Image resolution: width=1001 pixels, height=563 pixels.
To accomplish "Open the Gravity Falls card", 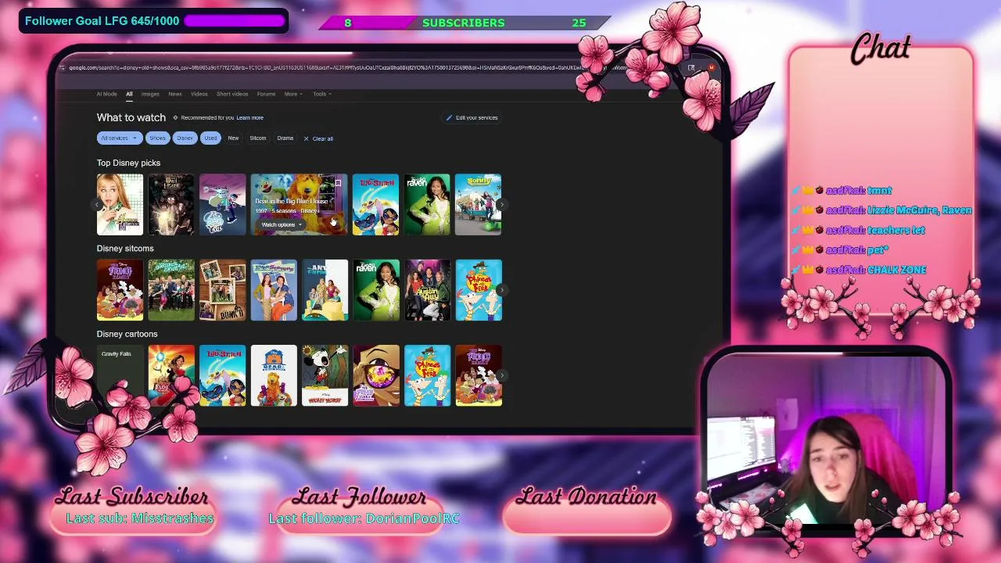I will point(120,375).
